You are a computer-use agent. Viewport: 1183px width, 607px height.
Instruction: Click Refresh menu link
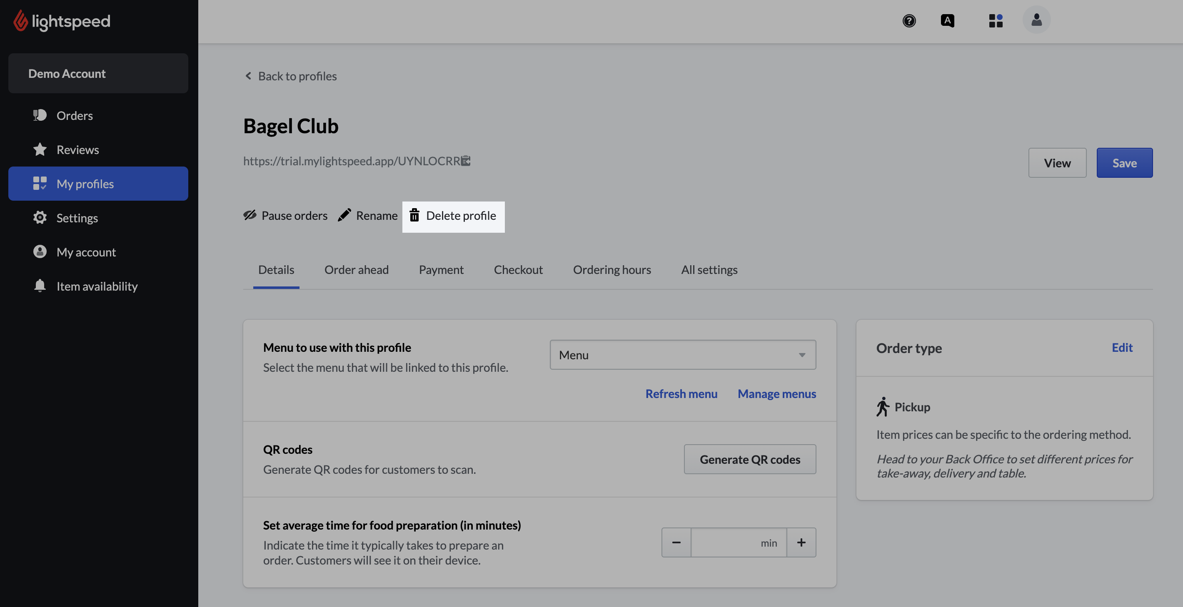pyautogui.click(x=681, y=393)
